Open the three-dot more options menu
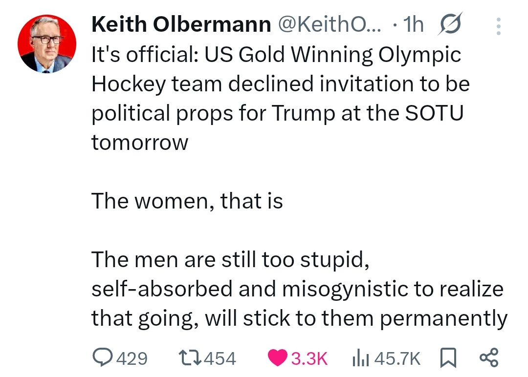528x377 pixels. point(498,26)
